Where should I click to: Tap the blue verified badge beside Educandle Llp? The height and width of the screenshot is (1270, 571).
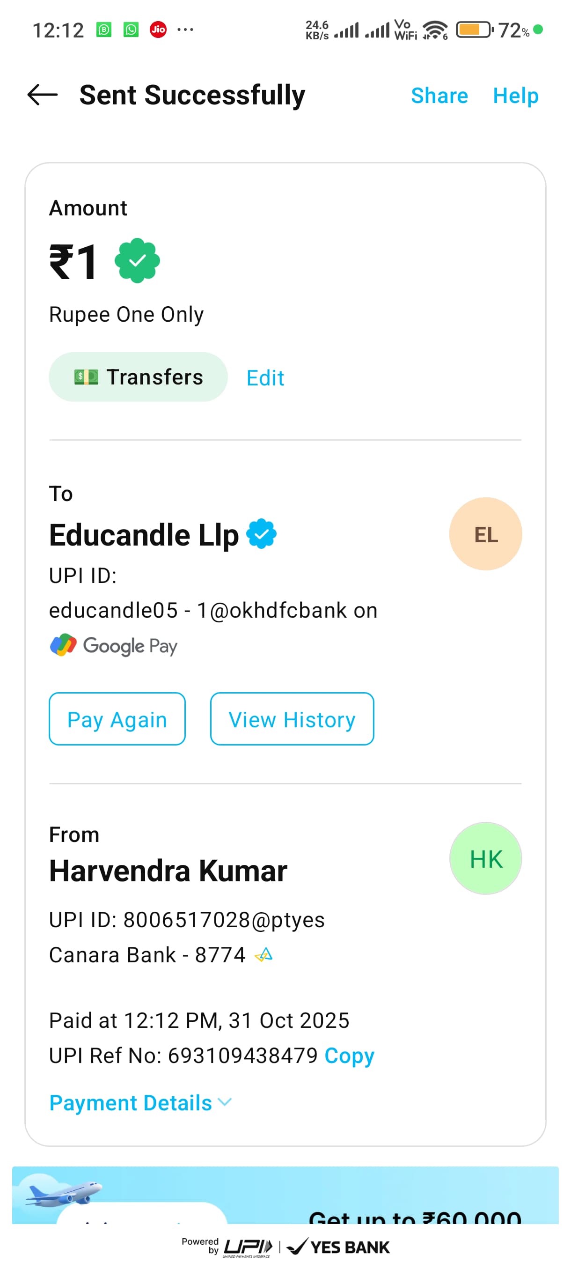click(262, 534)
